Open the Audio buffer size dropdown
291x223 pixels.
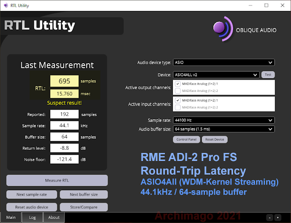pyautogui.click(x=224, y=129)
